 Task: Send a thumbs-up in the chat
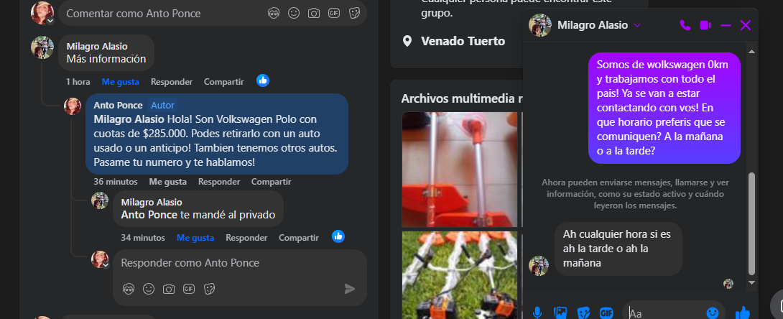click(743, 313)
